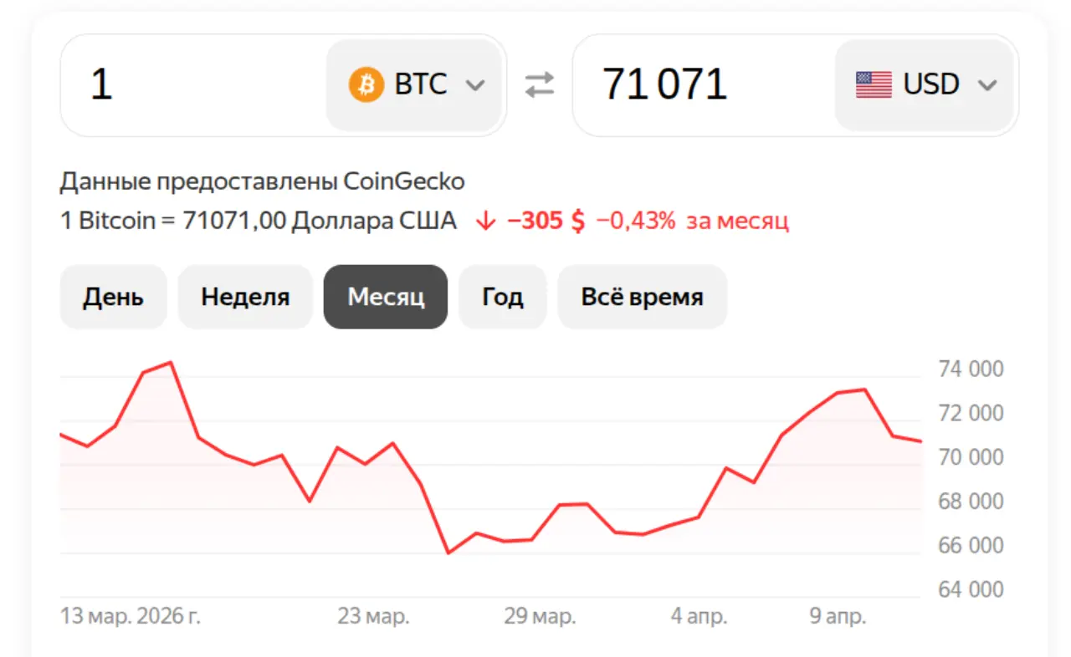Expand the chevron beside BTC label
The width and height of the screenshot is (1071, 657).
pos(474,84)
